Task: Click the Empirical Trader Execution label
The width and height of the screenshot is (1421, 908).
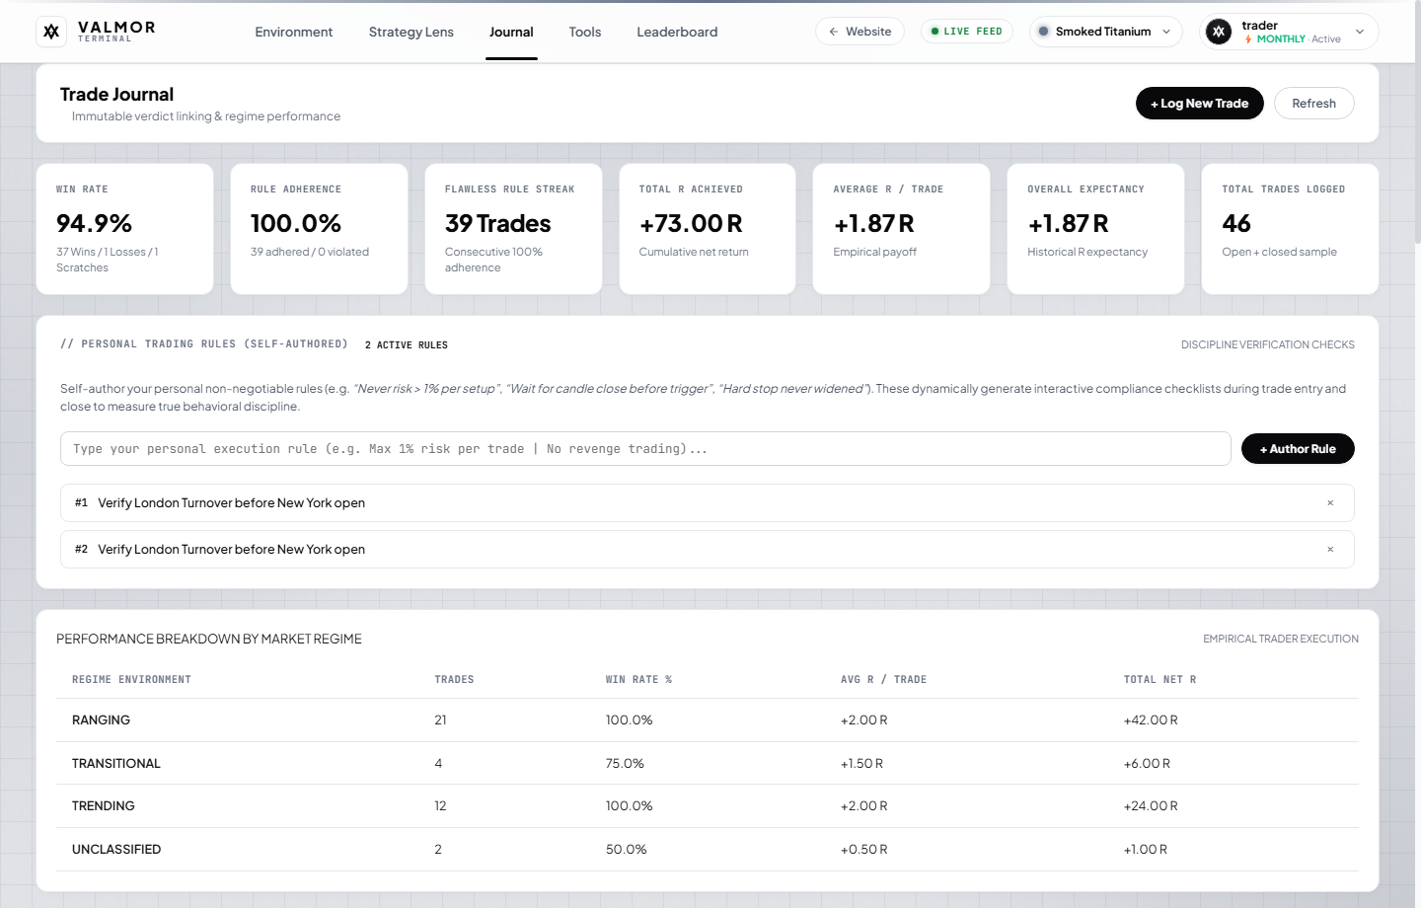Action: point(1281,640)
